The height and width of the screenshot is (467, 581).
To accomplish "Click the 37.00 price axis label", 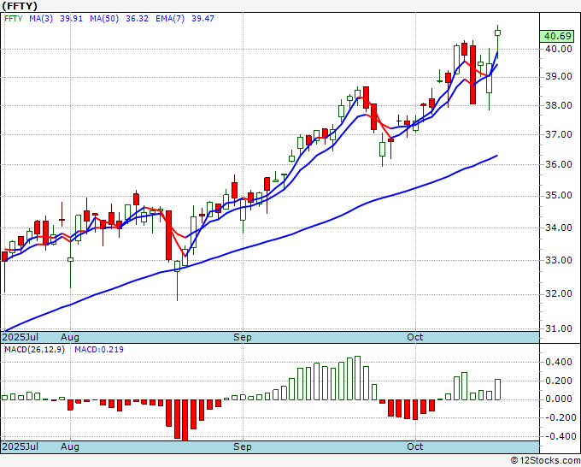I will (x=559, y=134).
